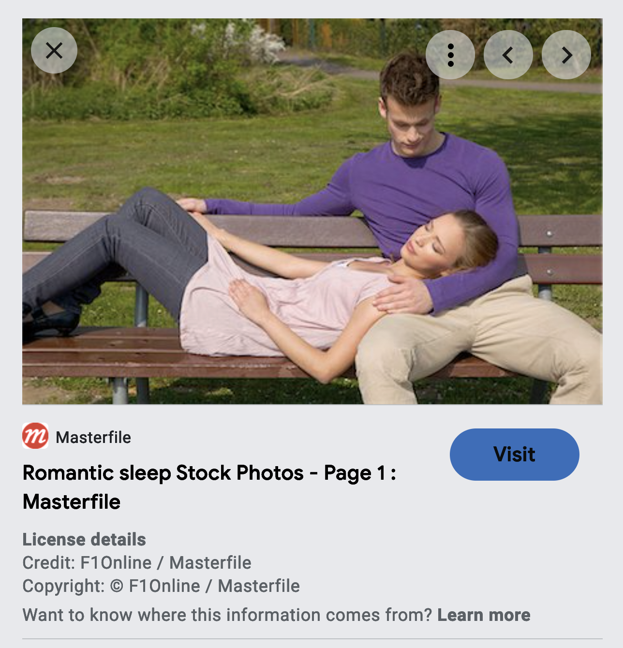The height and width of the screenshot is (648, 623).
Task: Click the copyright © symbol in license info
Action: tap(117, 586)
